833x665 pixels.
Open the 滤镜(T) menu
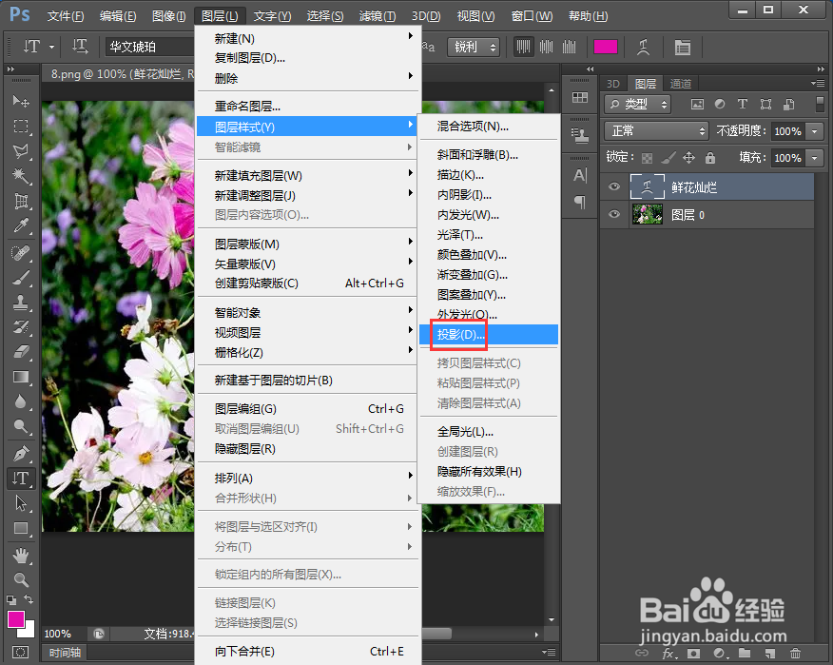click(x=378, y=16)
